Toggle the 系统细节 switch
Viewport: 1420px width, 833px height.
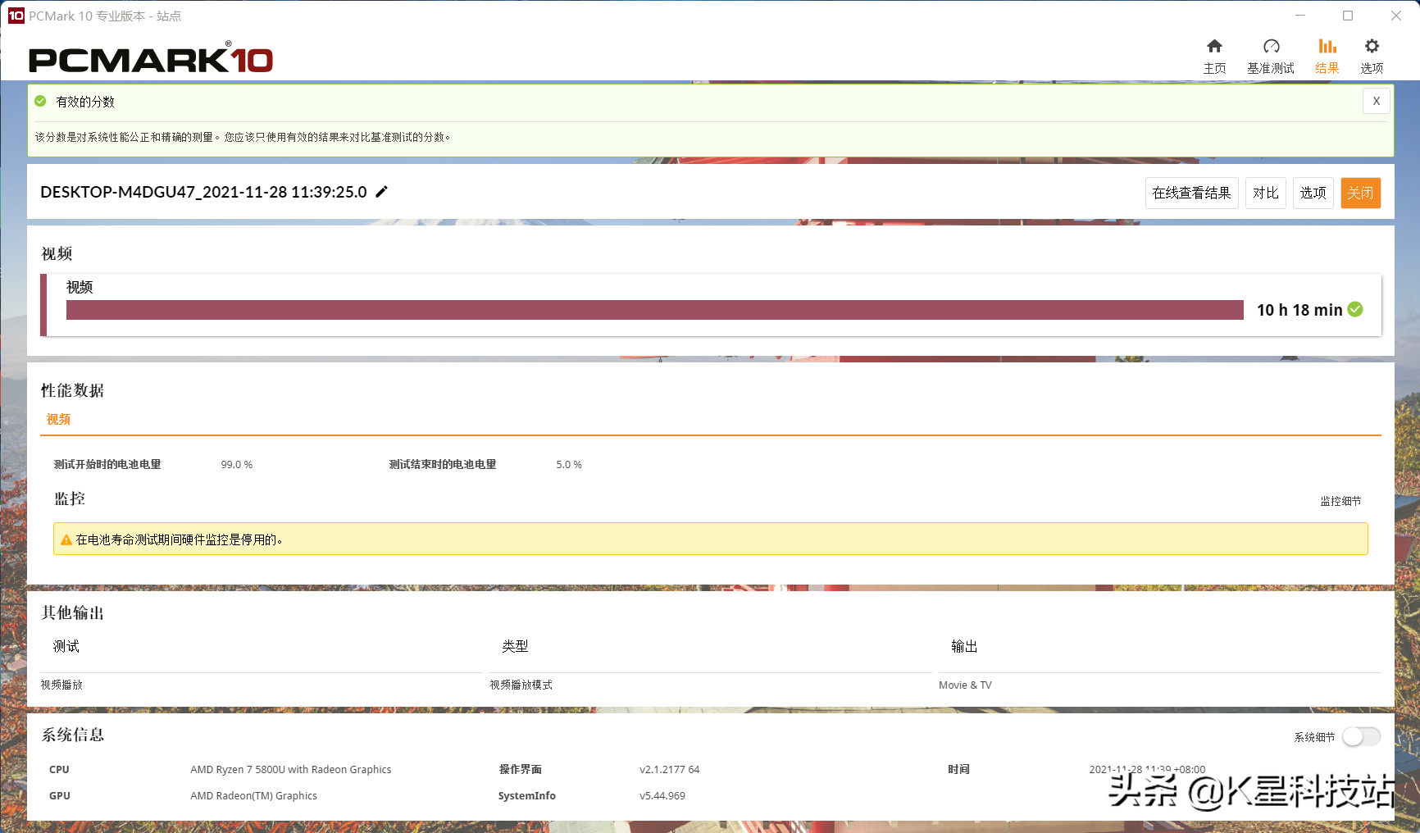(x=1361, y=736)
